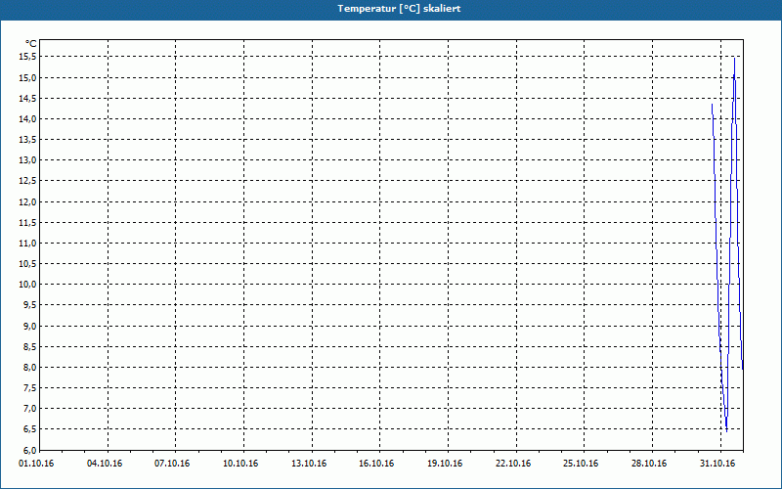The width and height of the screenshot is (782, 489).
Task: Click the 15,0 y-axis value
Action: 28,78
